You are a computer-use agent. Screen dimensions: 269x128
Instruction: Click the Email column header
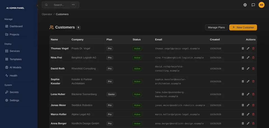(x=159, y=39)
